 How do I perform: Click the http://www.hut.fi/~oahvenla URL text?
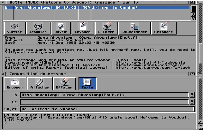(150, 63)
